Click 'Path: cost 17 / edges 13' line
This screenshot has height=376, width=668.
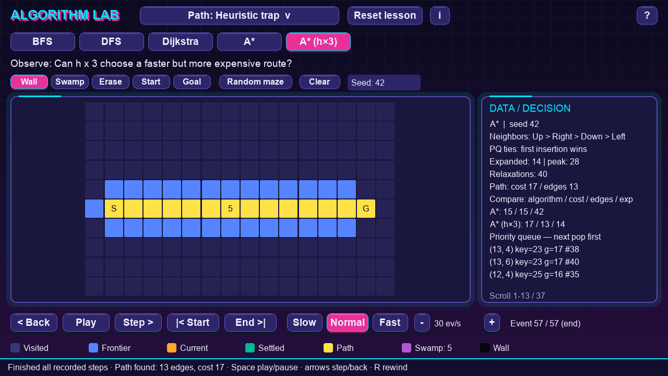click(x=534, y=187)
